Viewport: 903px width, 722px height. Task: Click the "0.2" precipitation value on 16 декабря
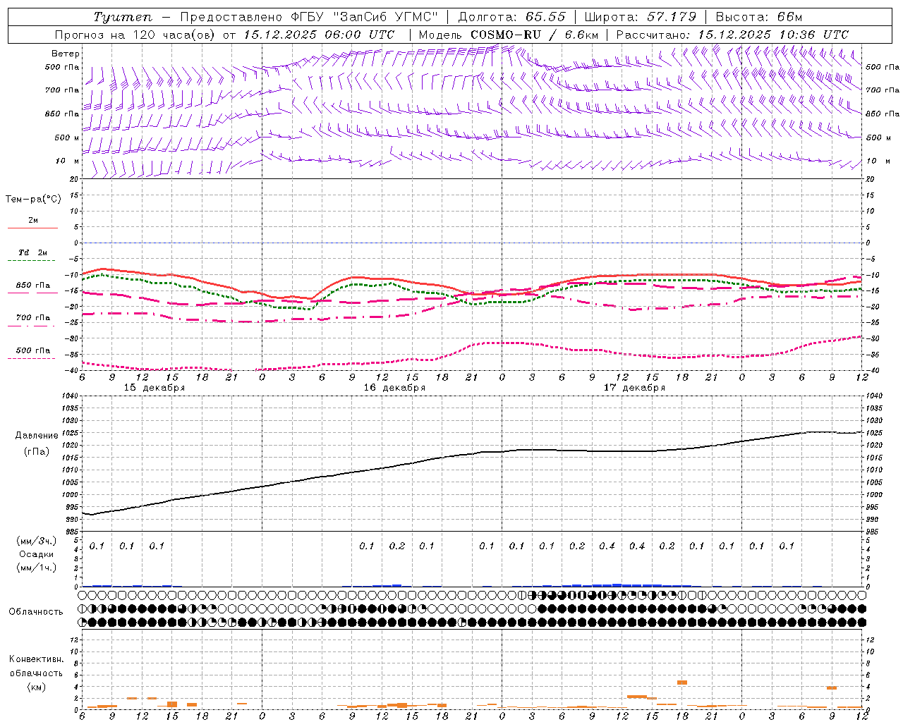(x=397, y=546)
